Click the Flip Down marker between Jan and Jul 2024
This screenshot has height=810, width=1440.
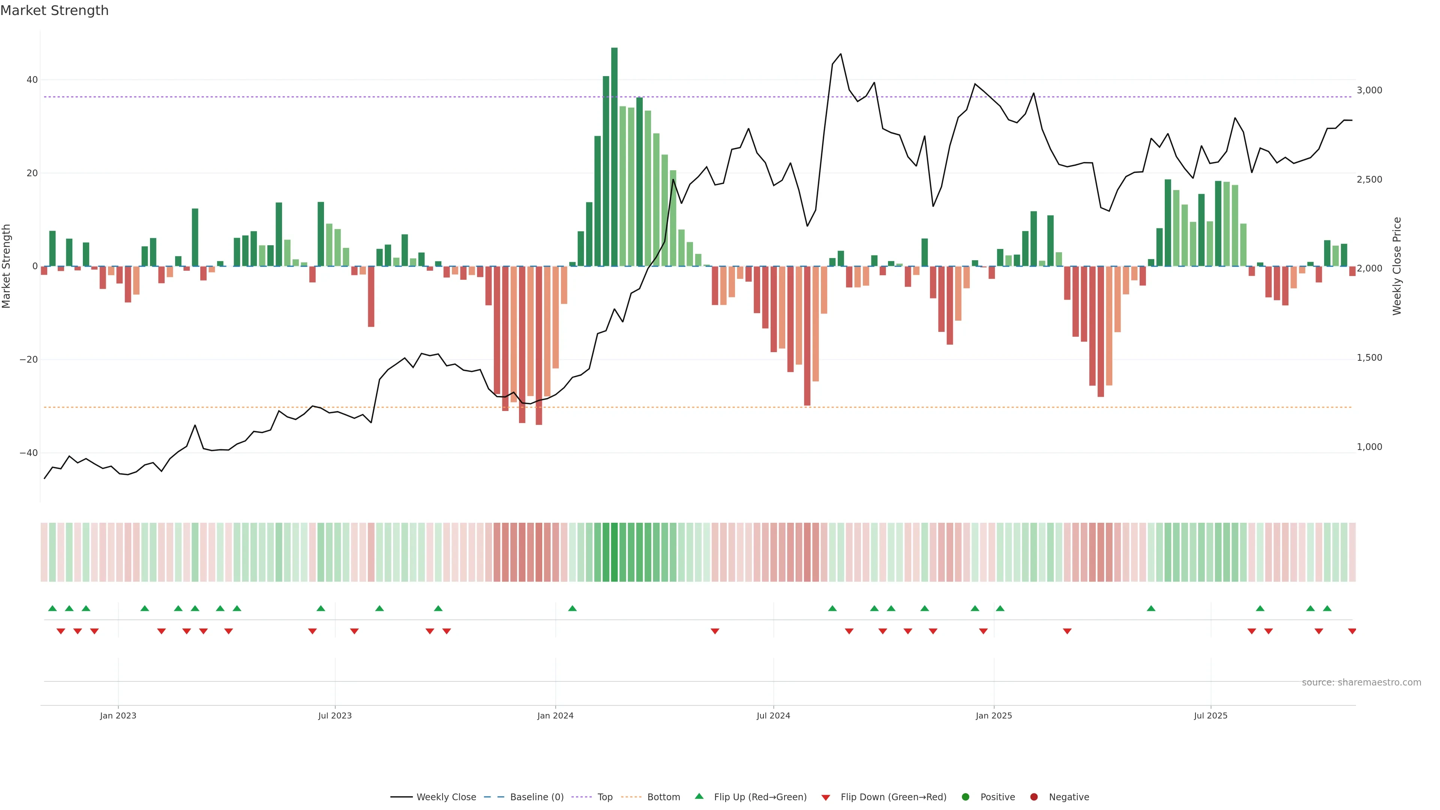point(714,631)
